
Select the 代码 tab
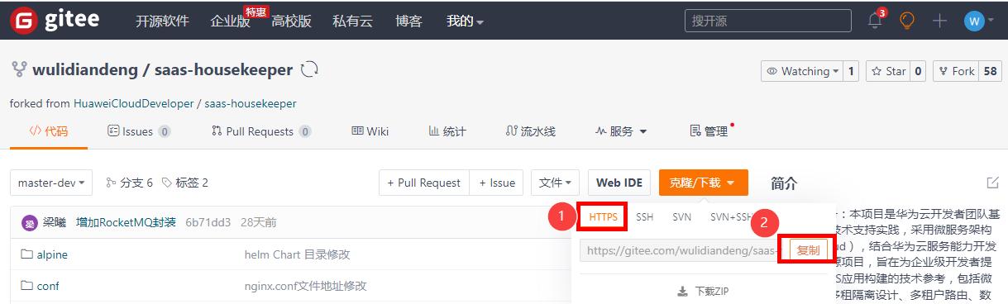click(49, 131)
